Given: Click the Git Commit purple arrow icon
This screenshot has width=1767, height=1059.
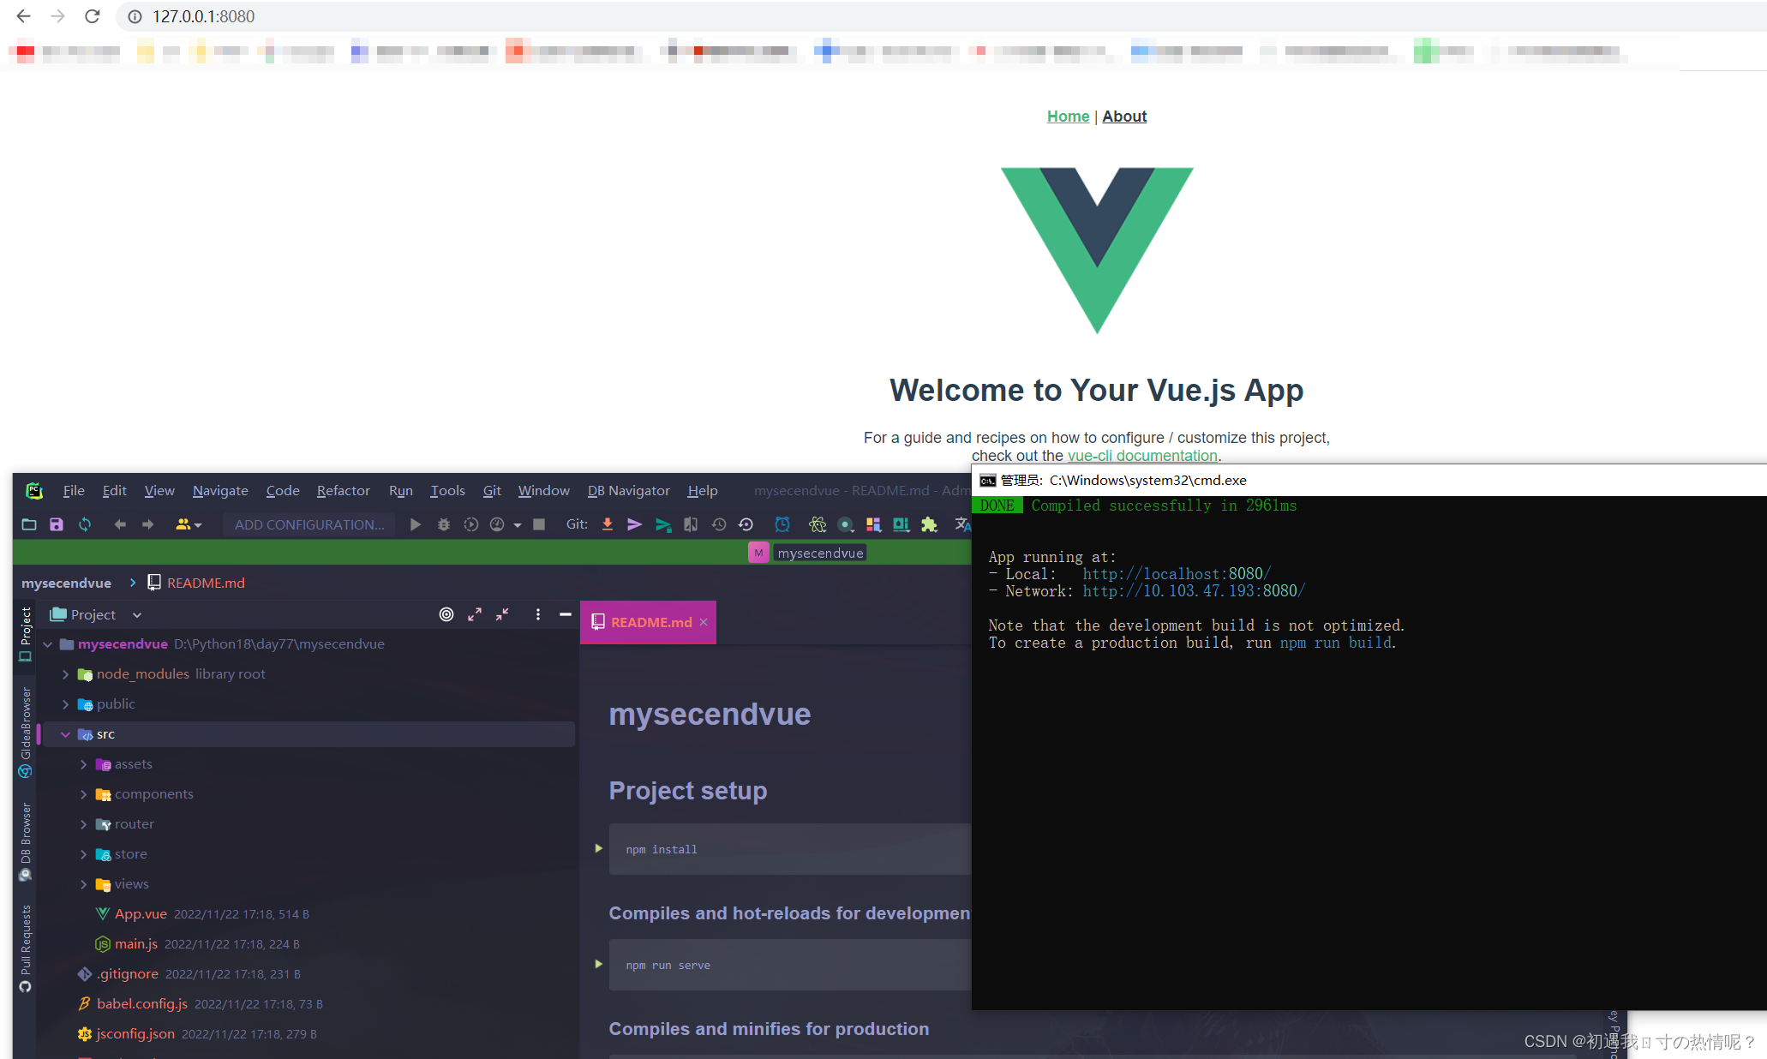Looking at the screenshot, I should 635,524.
